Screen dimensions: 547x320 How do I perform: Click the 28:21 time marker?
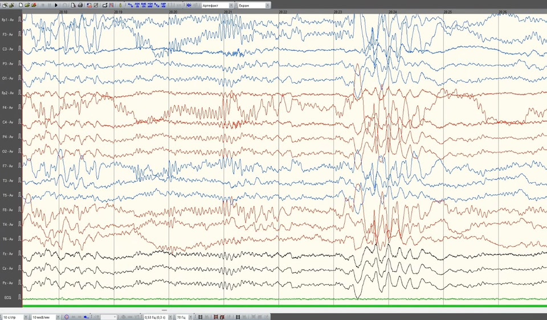(x=228, y=12)
